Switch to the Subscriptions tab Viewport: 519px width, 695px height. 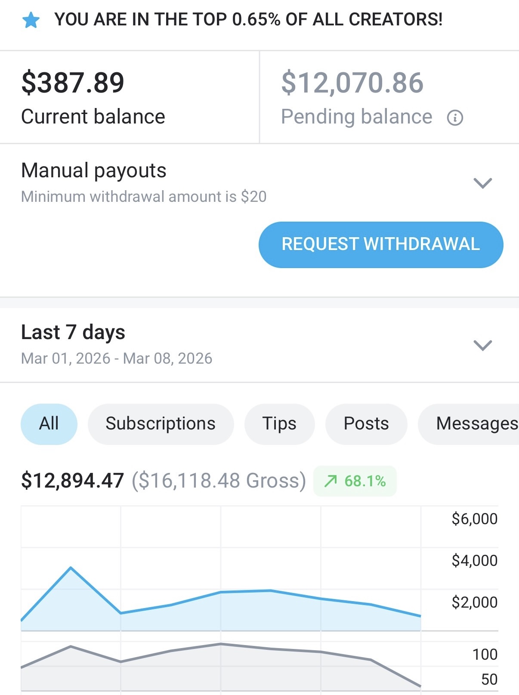pos(161,424)
